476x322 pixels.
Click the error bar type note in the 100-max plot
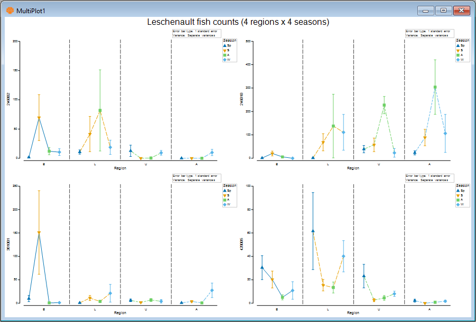[x=430, y=178]
